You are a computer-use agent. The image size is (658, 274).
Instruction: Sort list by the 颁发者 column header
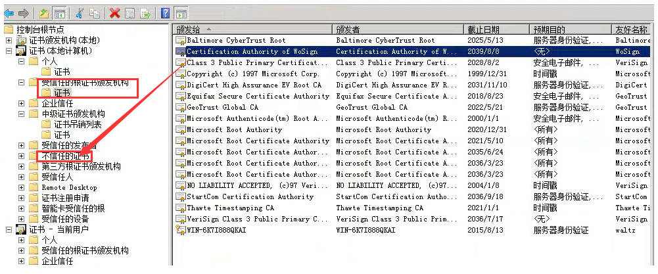coord(348,30)
